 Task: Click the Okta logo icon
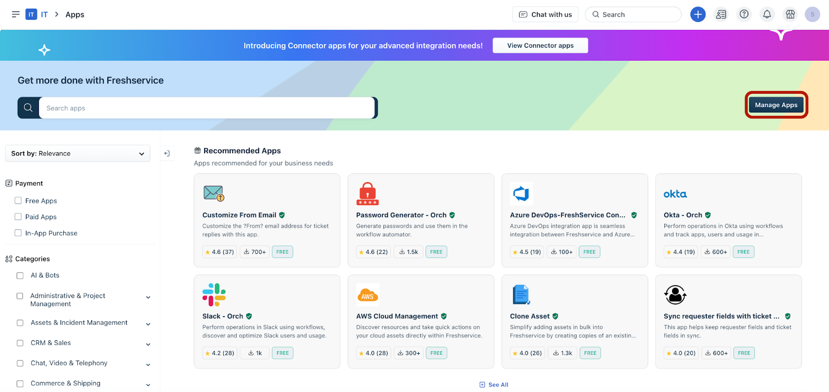[675, 194]
